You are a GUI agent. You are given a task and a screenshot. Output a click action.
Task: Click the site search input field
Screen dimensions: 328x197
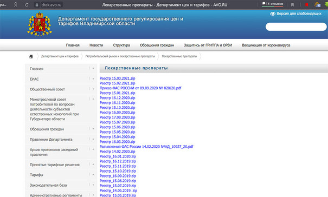click(x=296, y=27)
